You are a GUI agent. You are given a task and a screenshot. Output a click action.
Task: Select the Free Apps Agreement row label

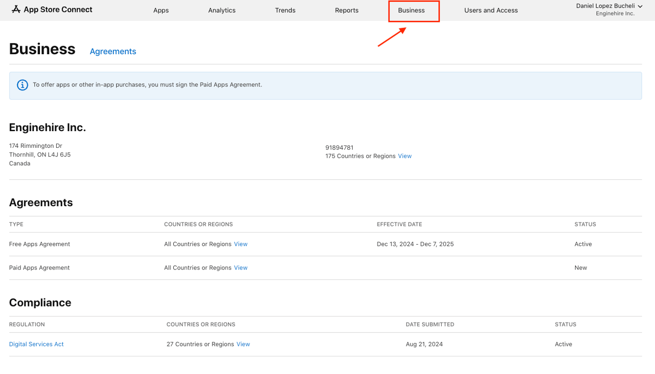40,244
